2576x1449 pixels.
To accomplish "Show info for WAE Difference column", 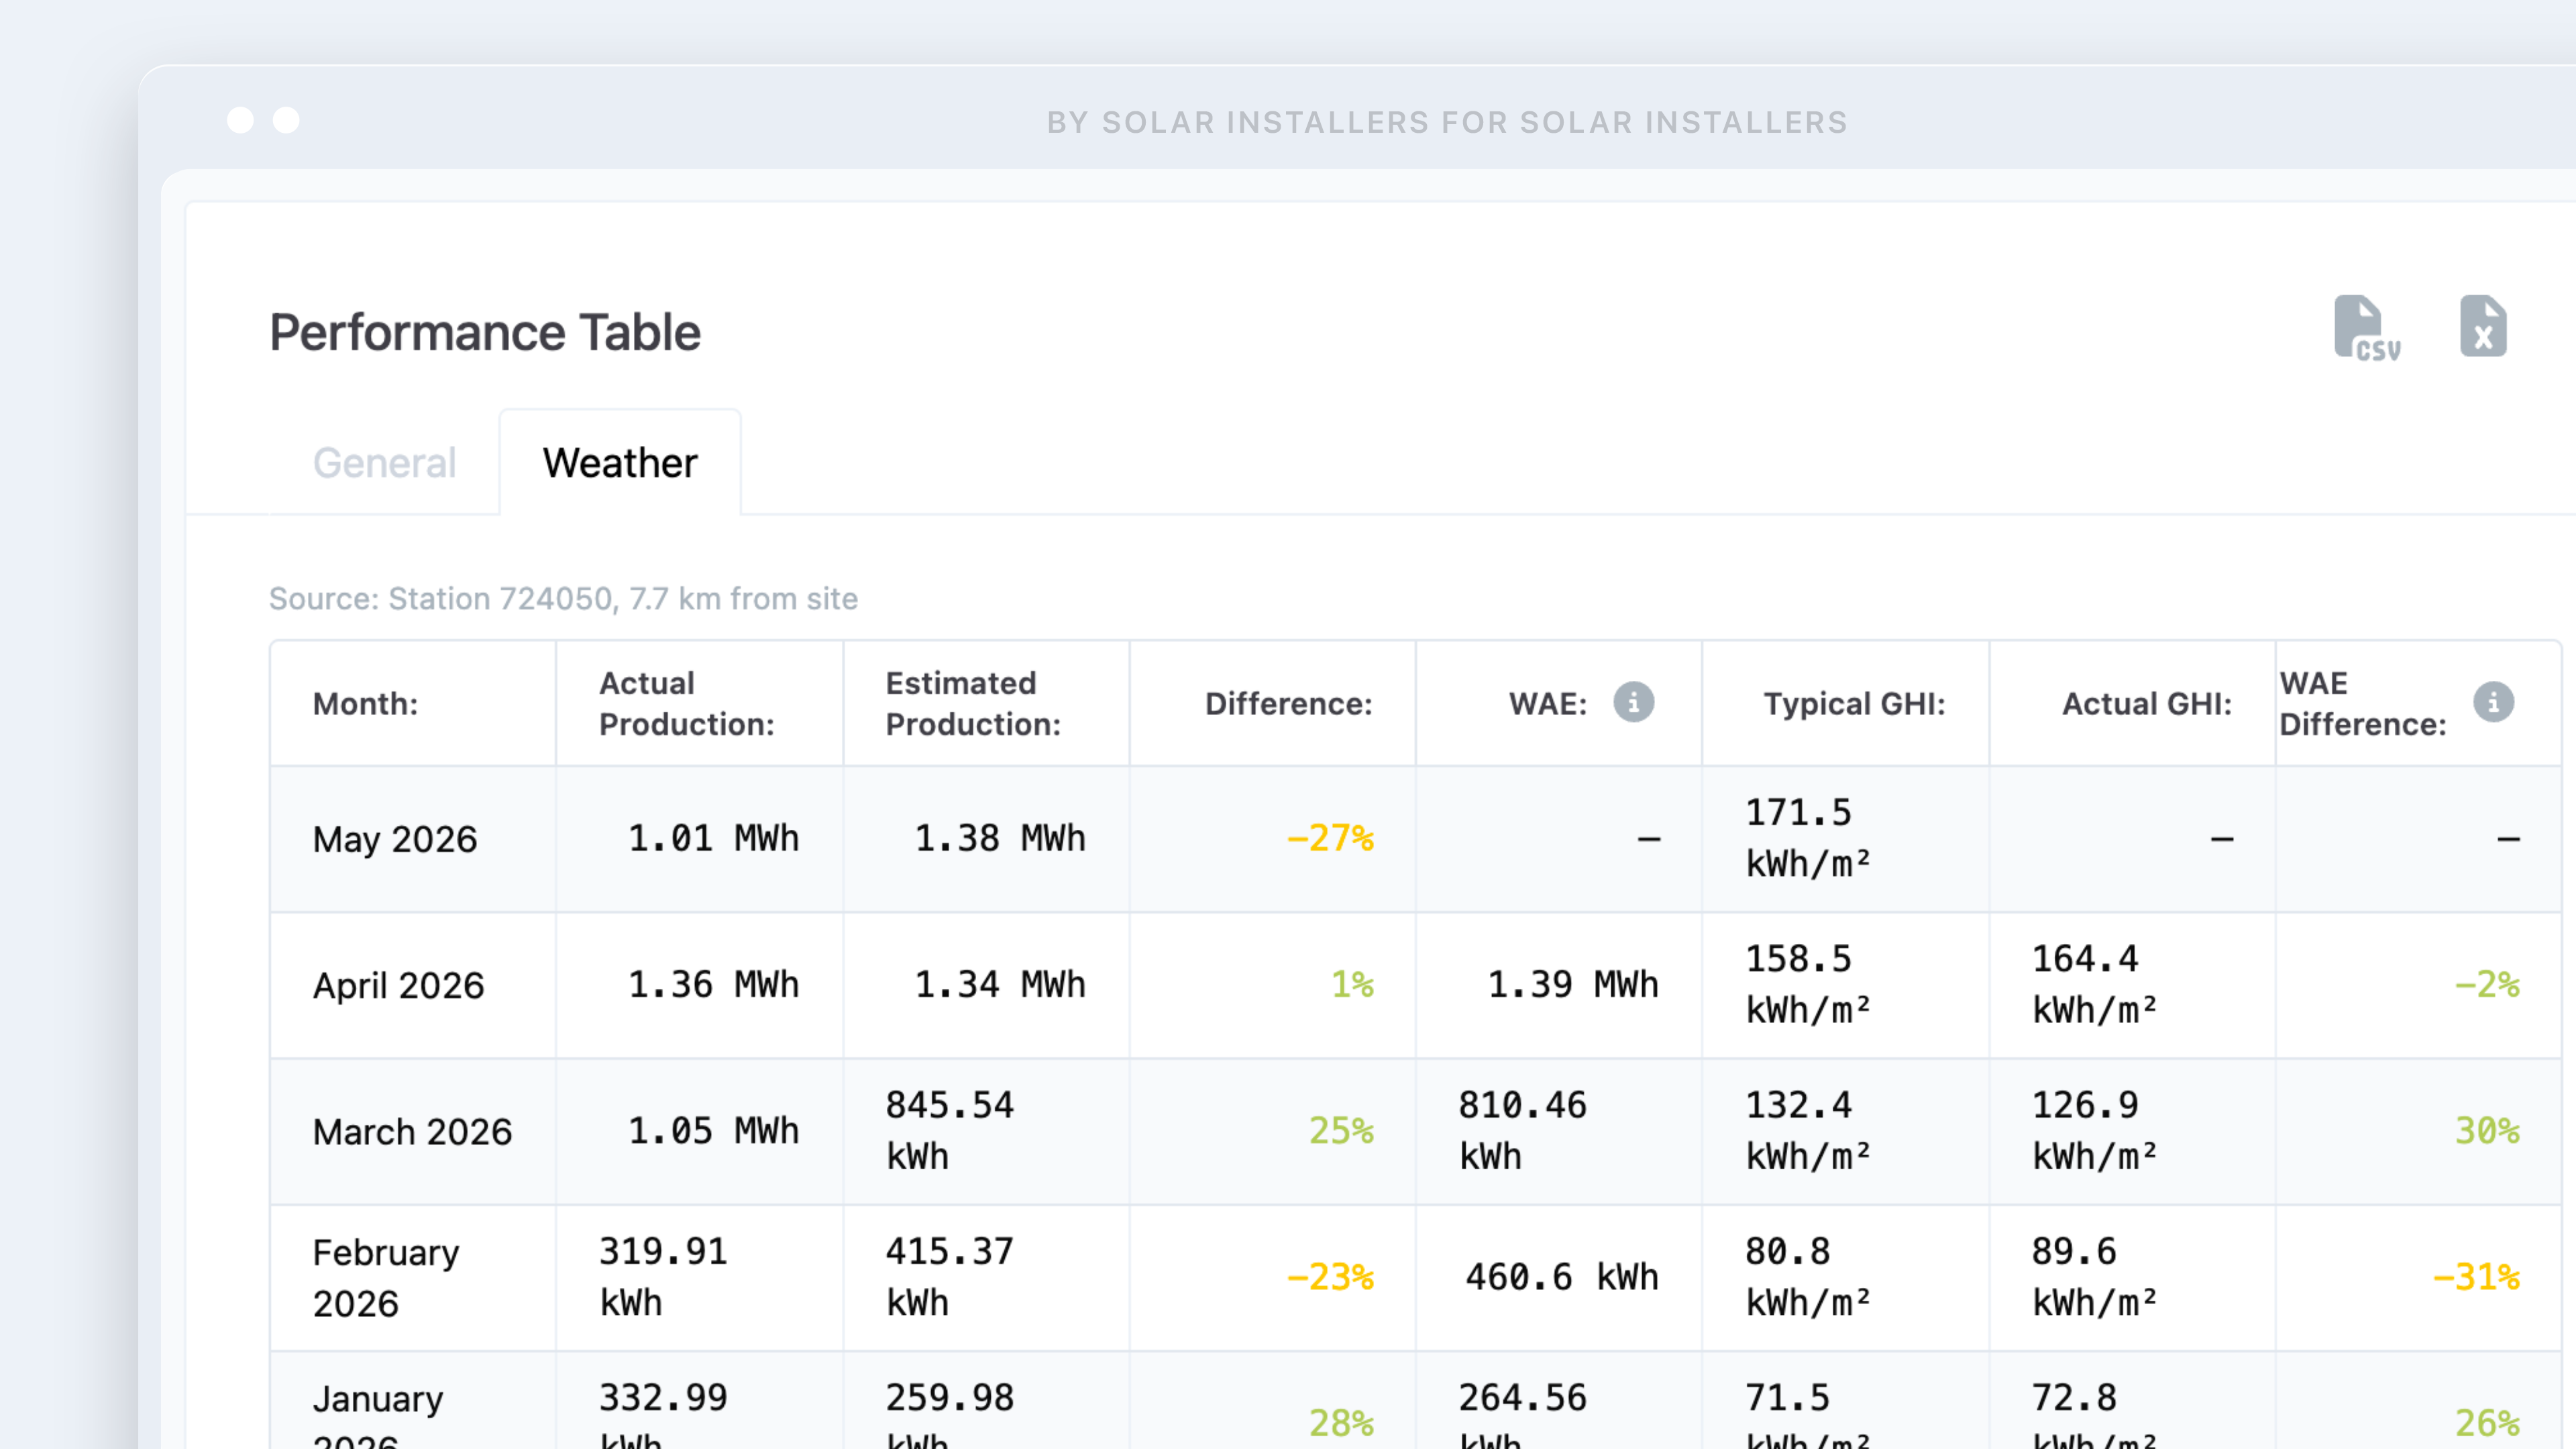I will click(x=2493, y=703).
